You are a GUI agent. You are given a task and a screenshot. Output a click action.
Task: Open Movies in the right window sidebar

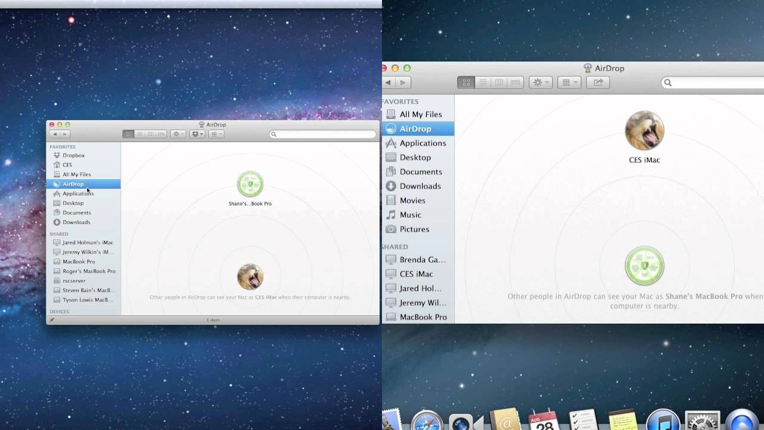pyautogui.click(x=418, y=200)
